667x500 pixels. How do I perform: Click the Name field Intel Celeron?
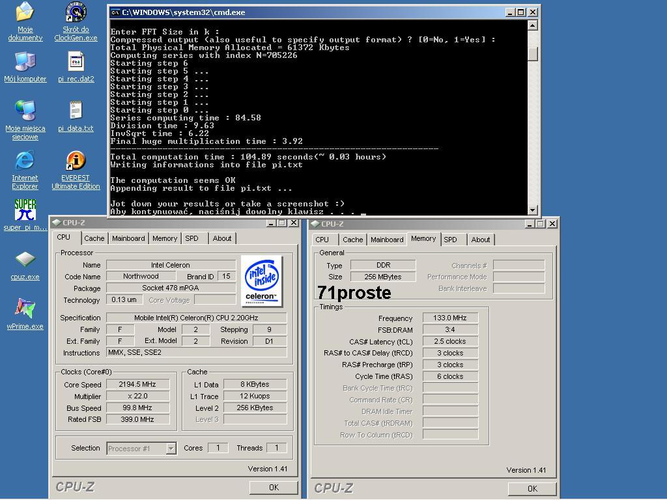[x=171, y=265]
